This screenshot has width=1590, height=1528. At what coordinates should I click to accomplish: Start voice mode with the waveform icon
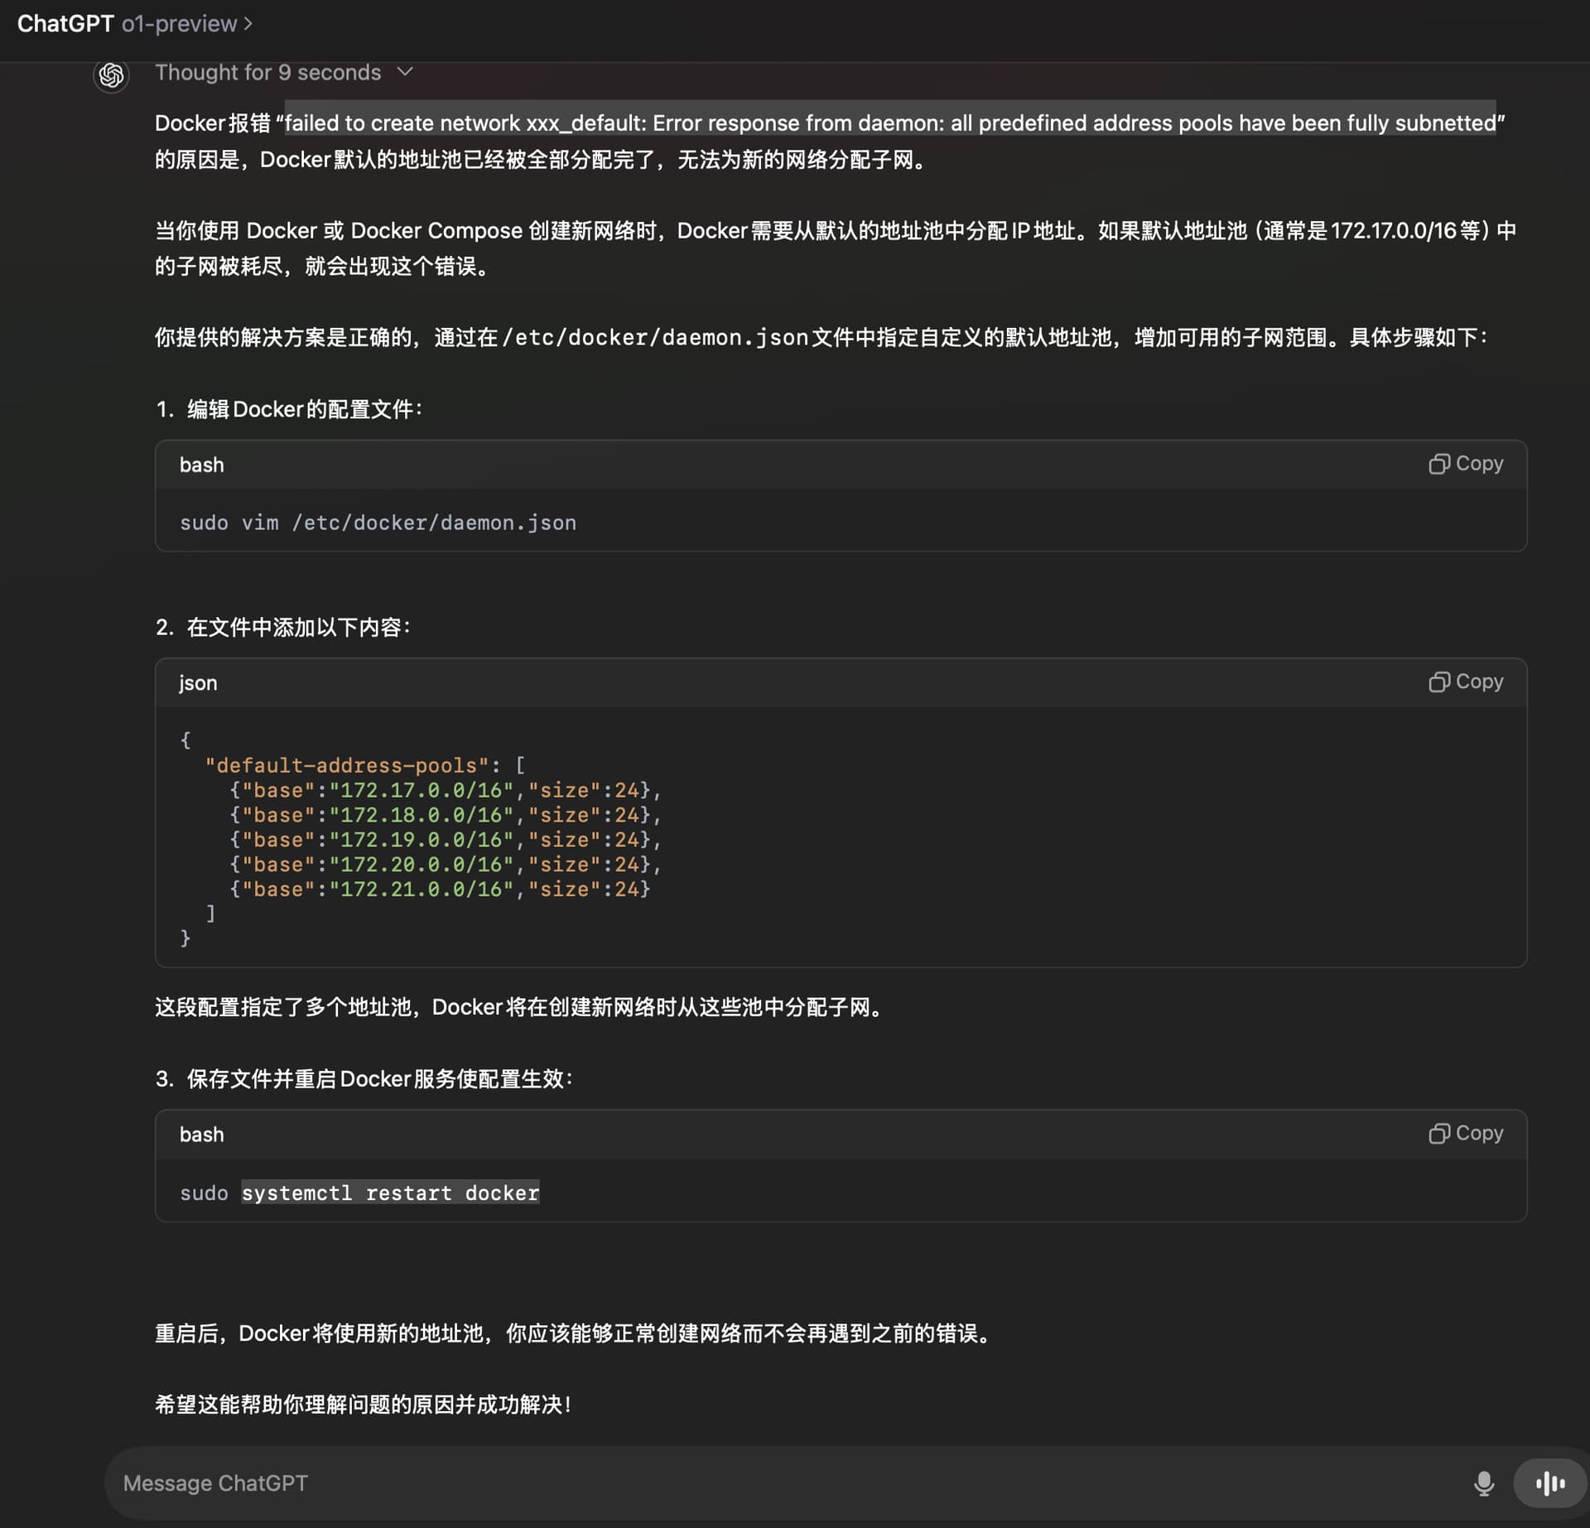[x=1550, y=1483]
